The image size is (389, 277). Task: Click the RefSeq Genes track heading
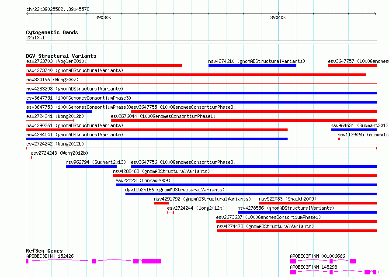(44, 251)
